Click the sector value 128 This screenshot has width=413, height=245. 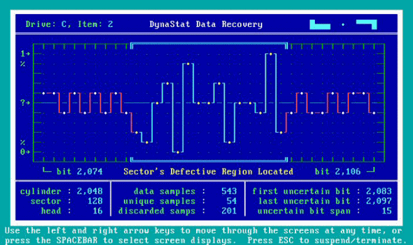(x=95, y=201)
